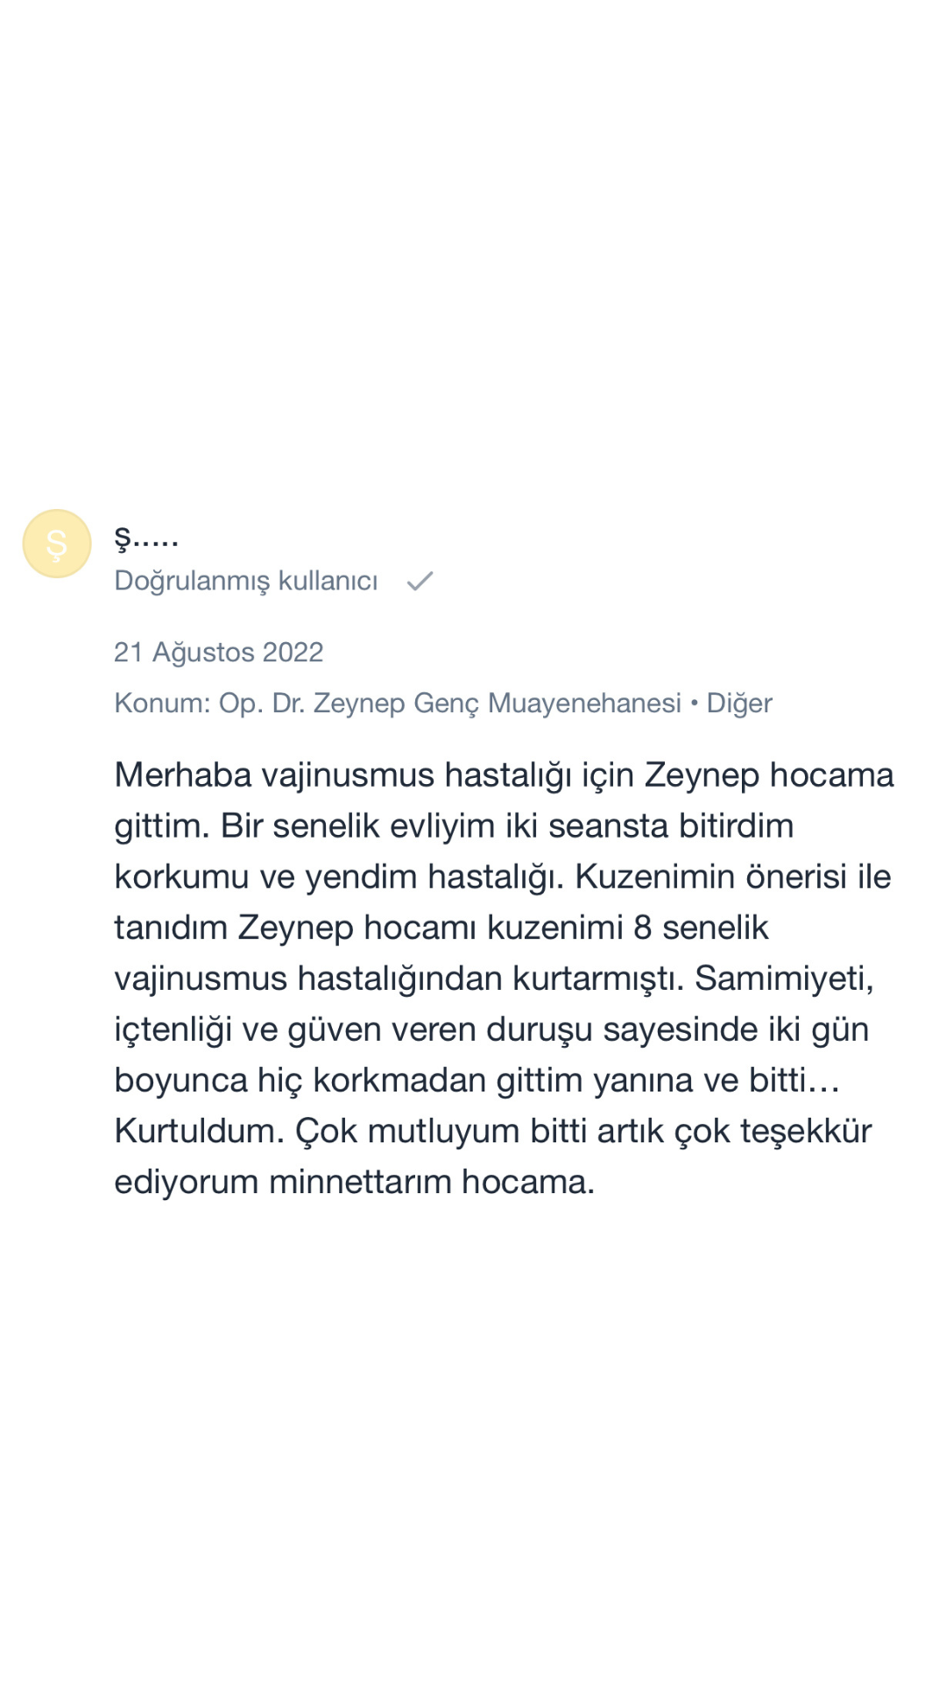Click the bullet separator before Diğer

pyautogui.click(x=694, y=703)
